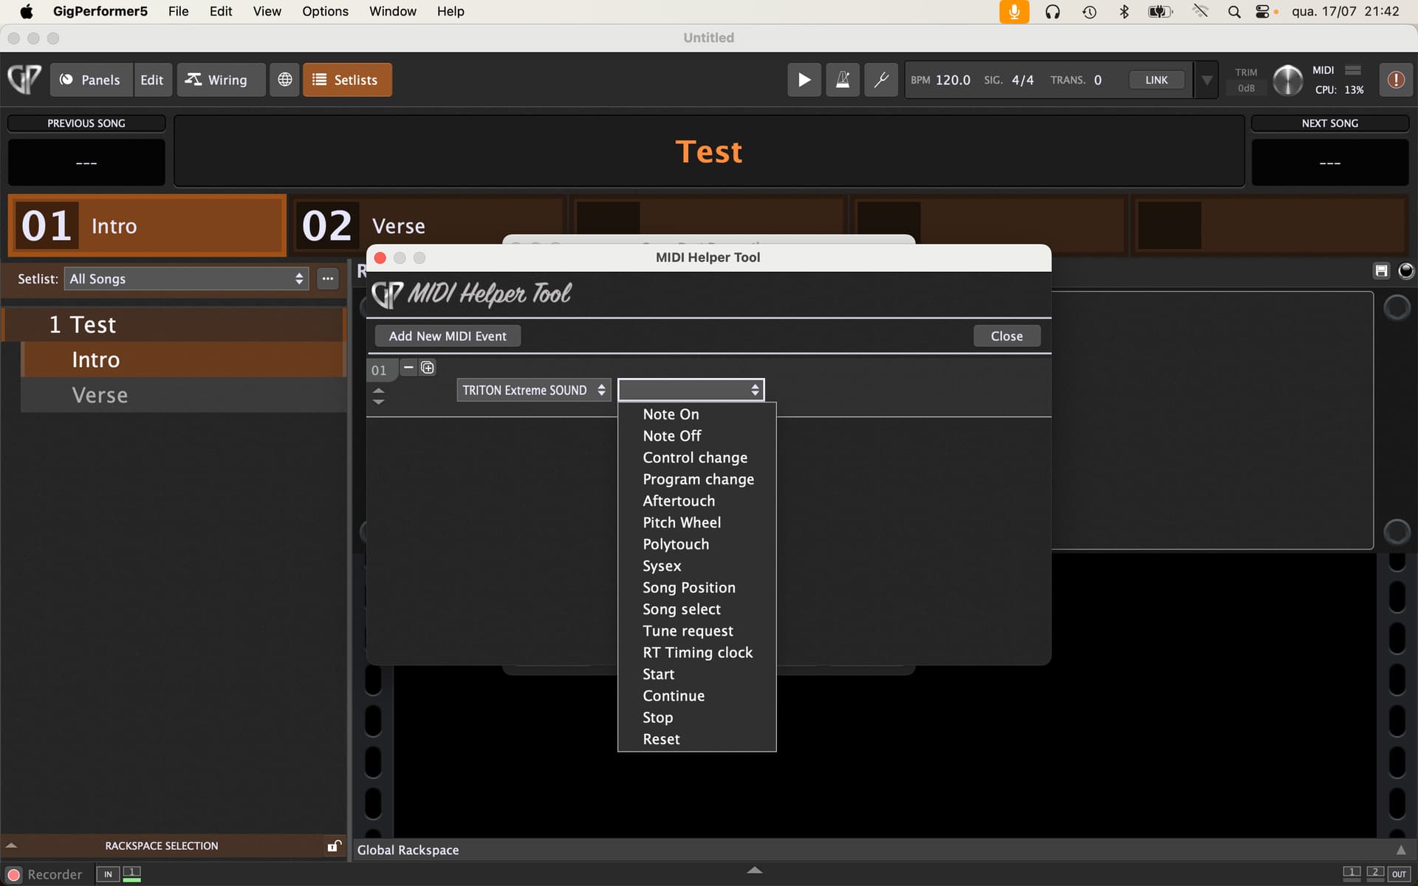
Task: Click the duplicate MIDI event plus icon
Action: (428, 368)
